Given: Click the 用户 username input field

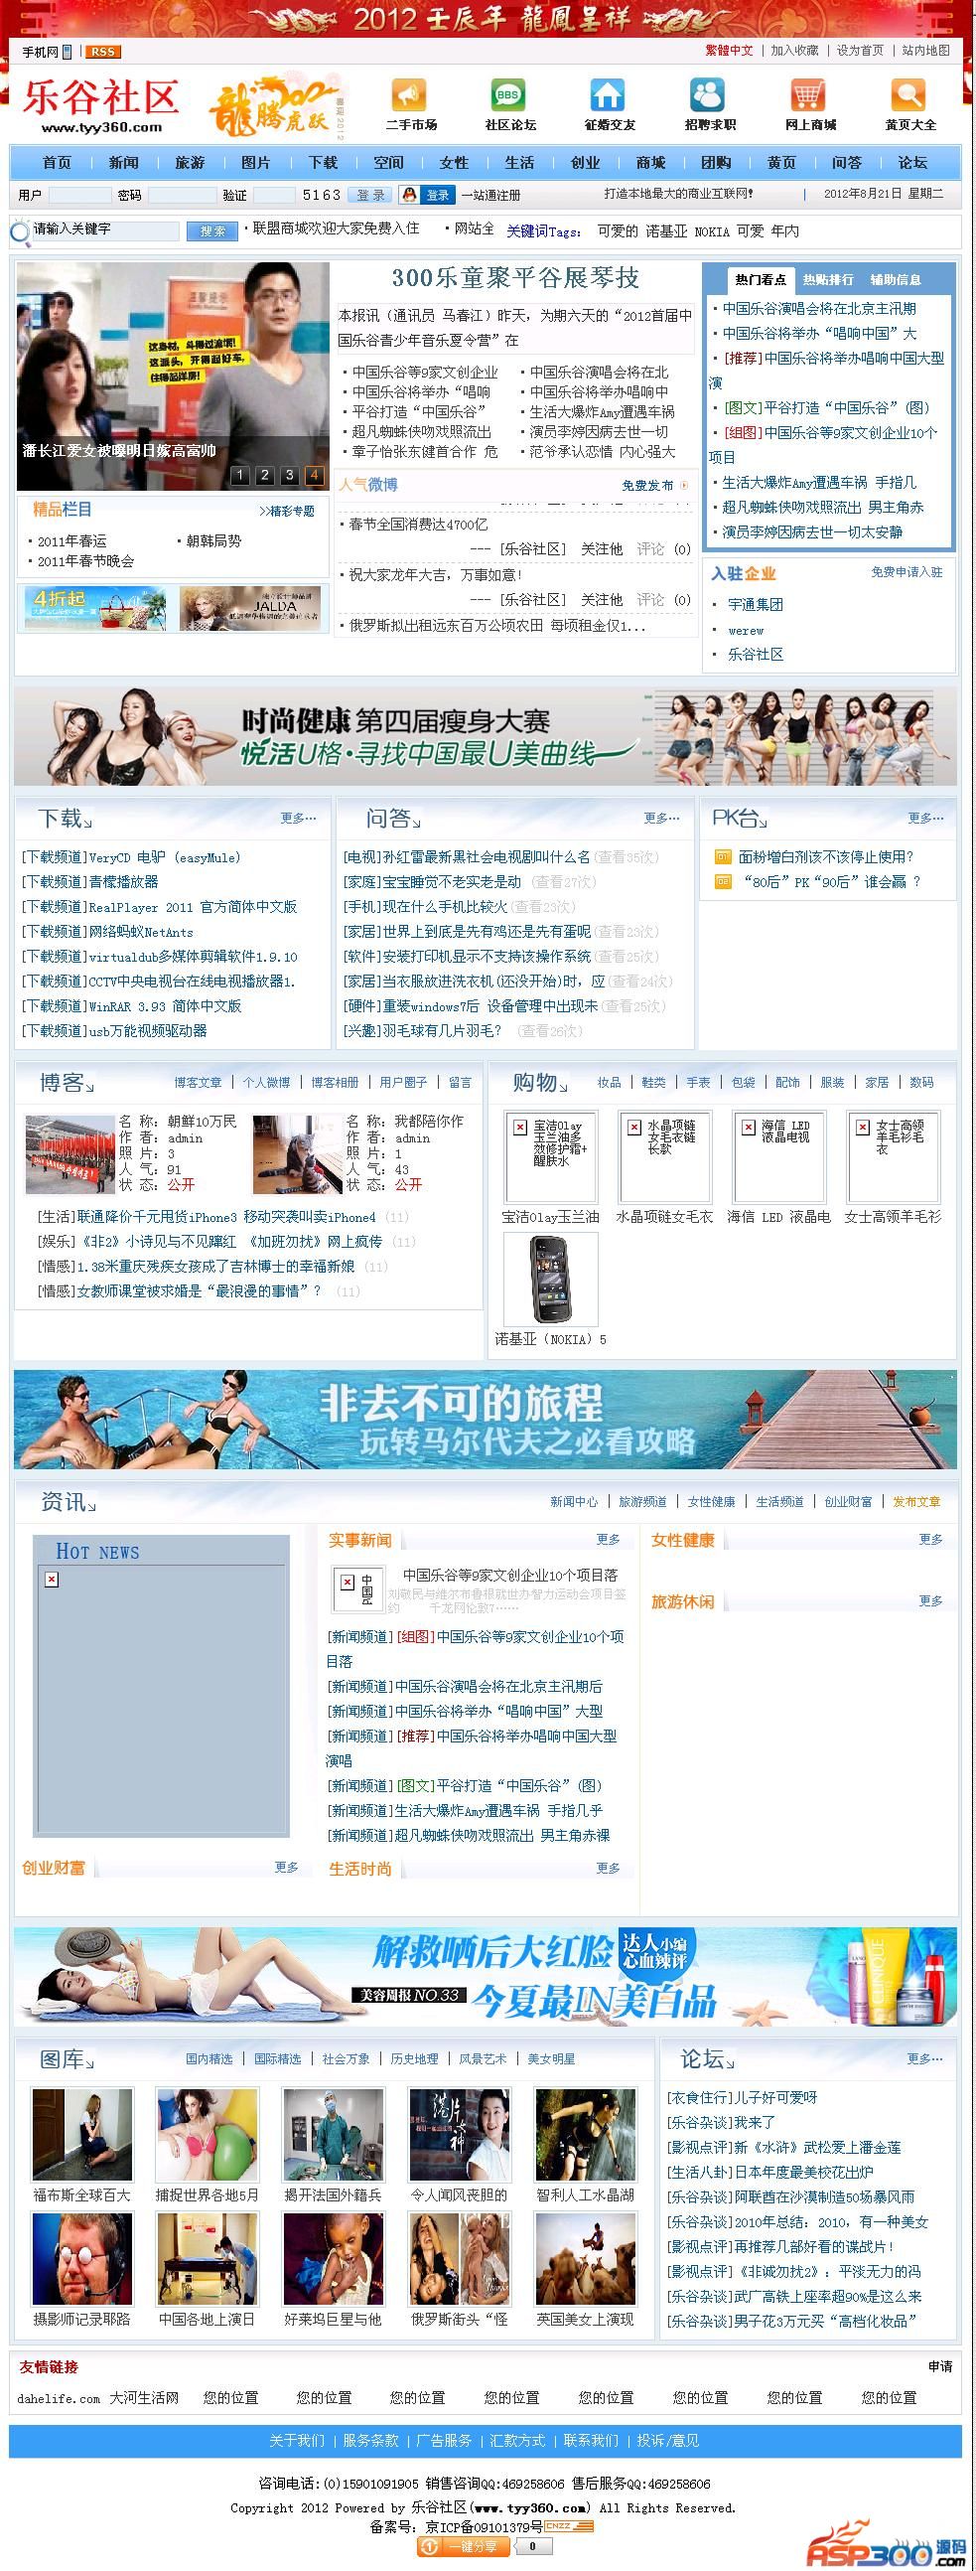Looking at the screenshot, I should (79, 195).
